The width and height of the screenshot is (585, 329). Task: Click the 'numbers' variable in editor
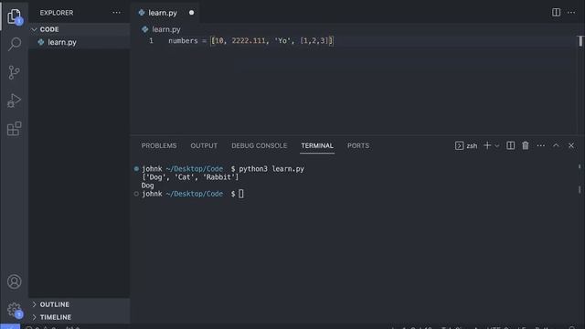(x=183, y=40)
